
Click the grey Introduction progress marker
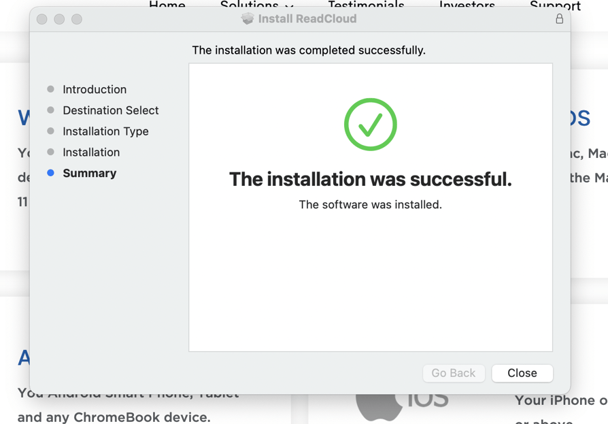pyautogui.click(x=50, y=89)
